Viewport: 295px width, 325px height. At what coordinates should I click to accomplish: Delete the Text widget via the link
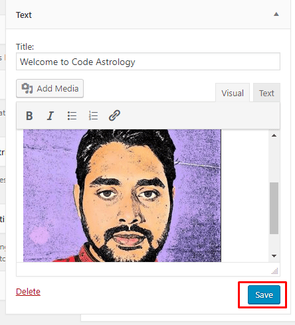28,291
